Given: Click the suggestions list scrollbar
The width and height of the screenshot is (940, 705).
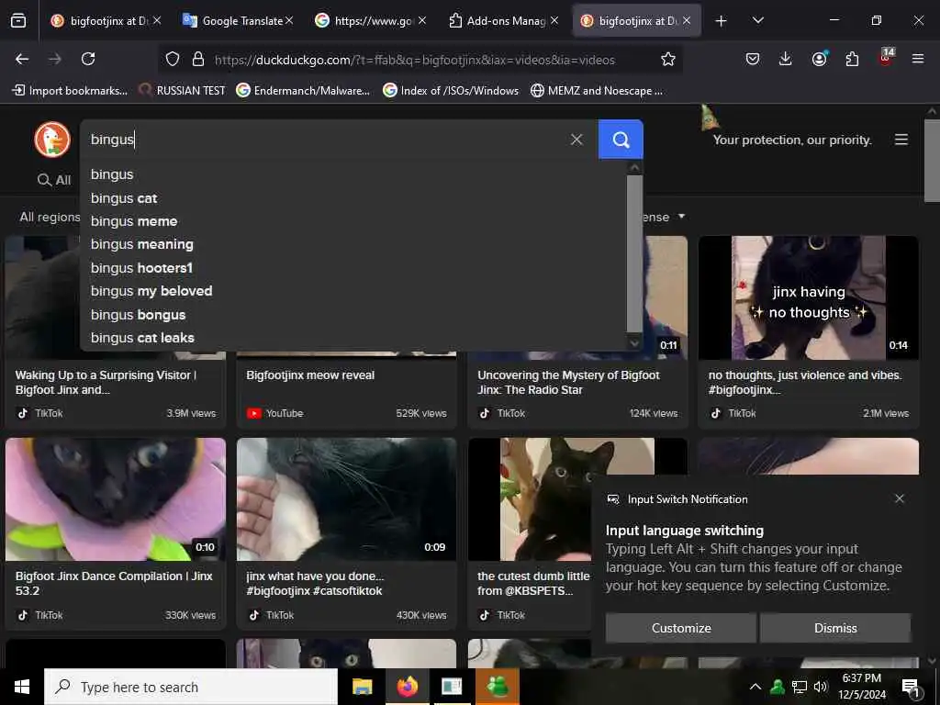Looking at the screenshot, I should (634, 253).
